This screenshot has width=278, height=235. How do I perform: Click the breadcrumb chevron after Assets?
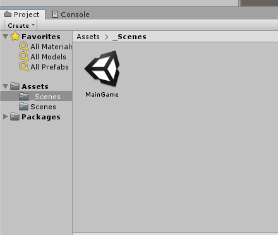point(107,37)
